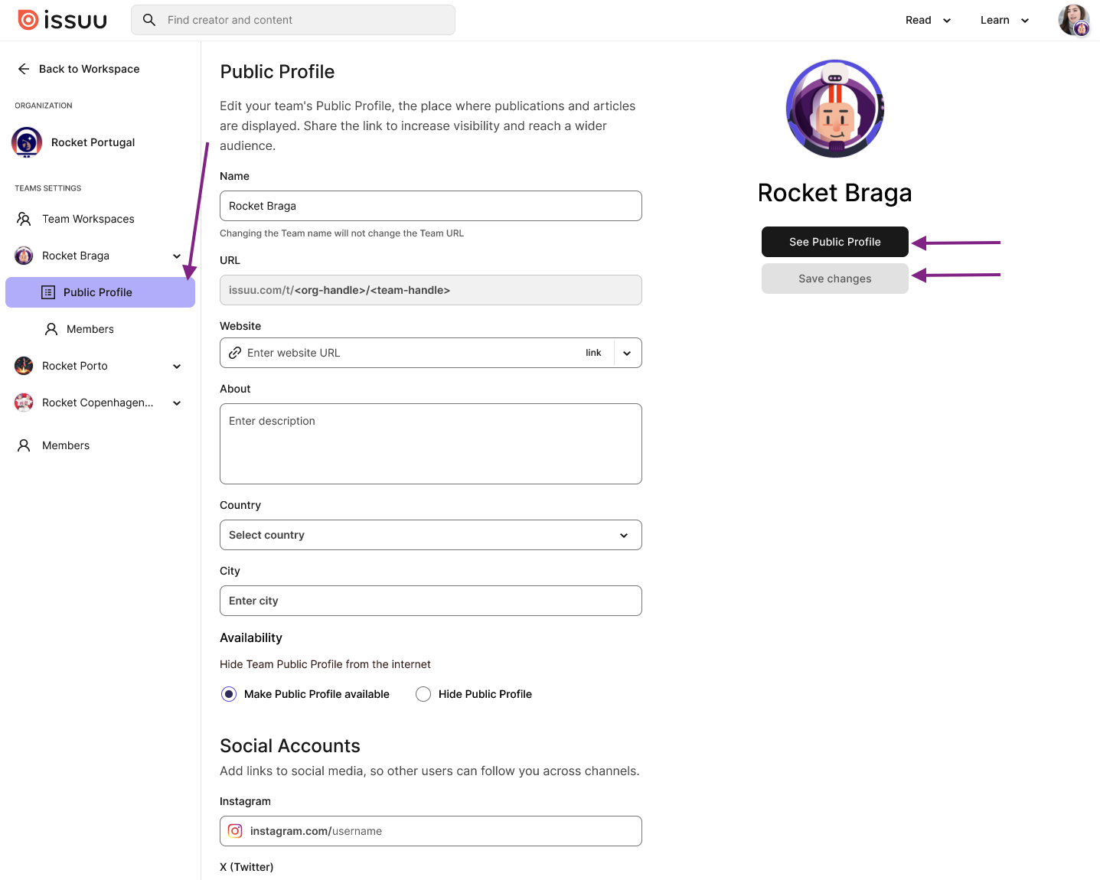Click the Enter city field

click(431, 601)
